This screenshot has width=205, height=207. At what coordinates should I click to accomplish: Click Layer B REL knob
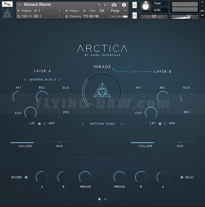(163, 97)
